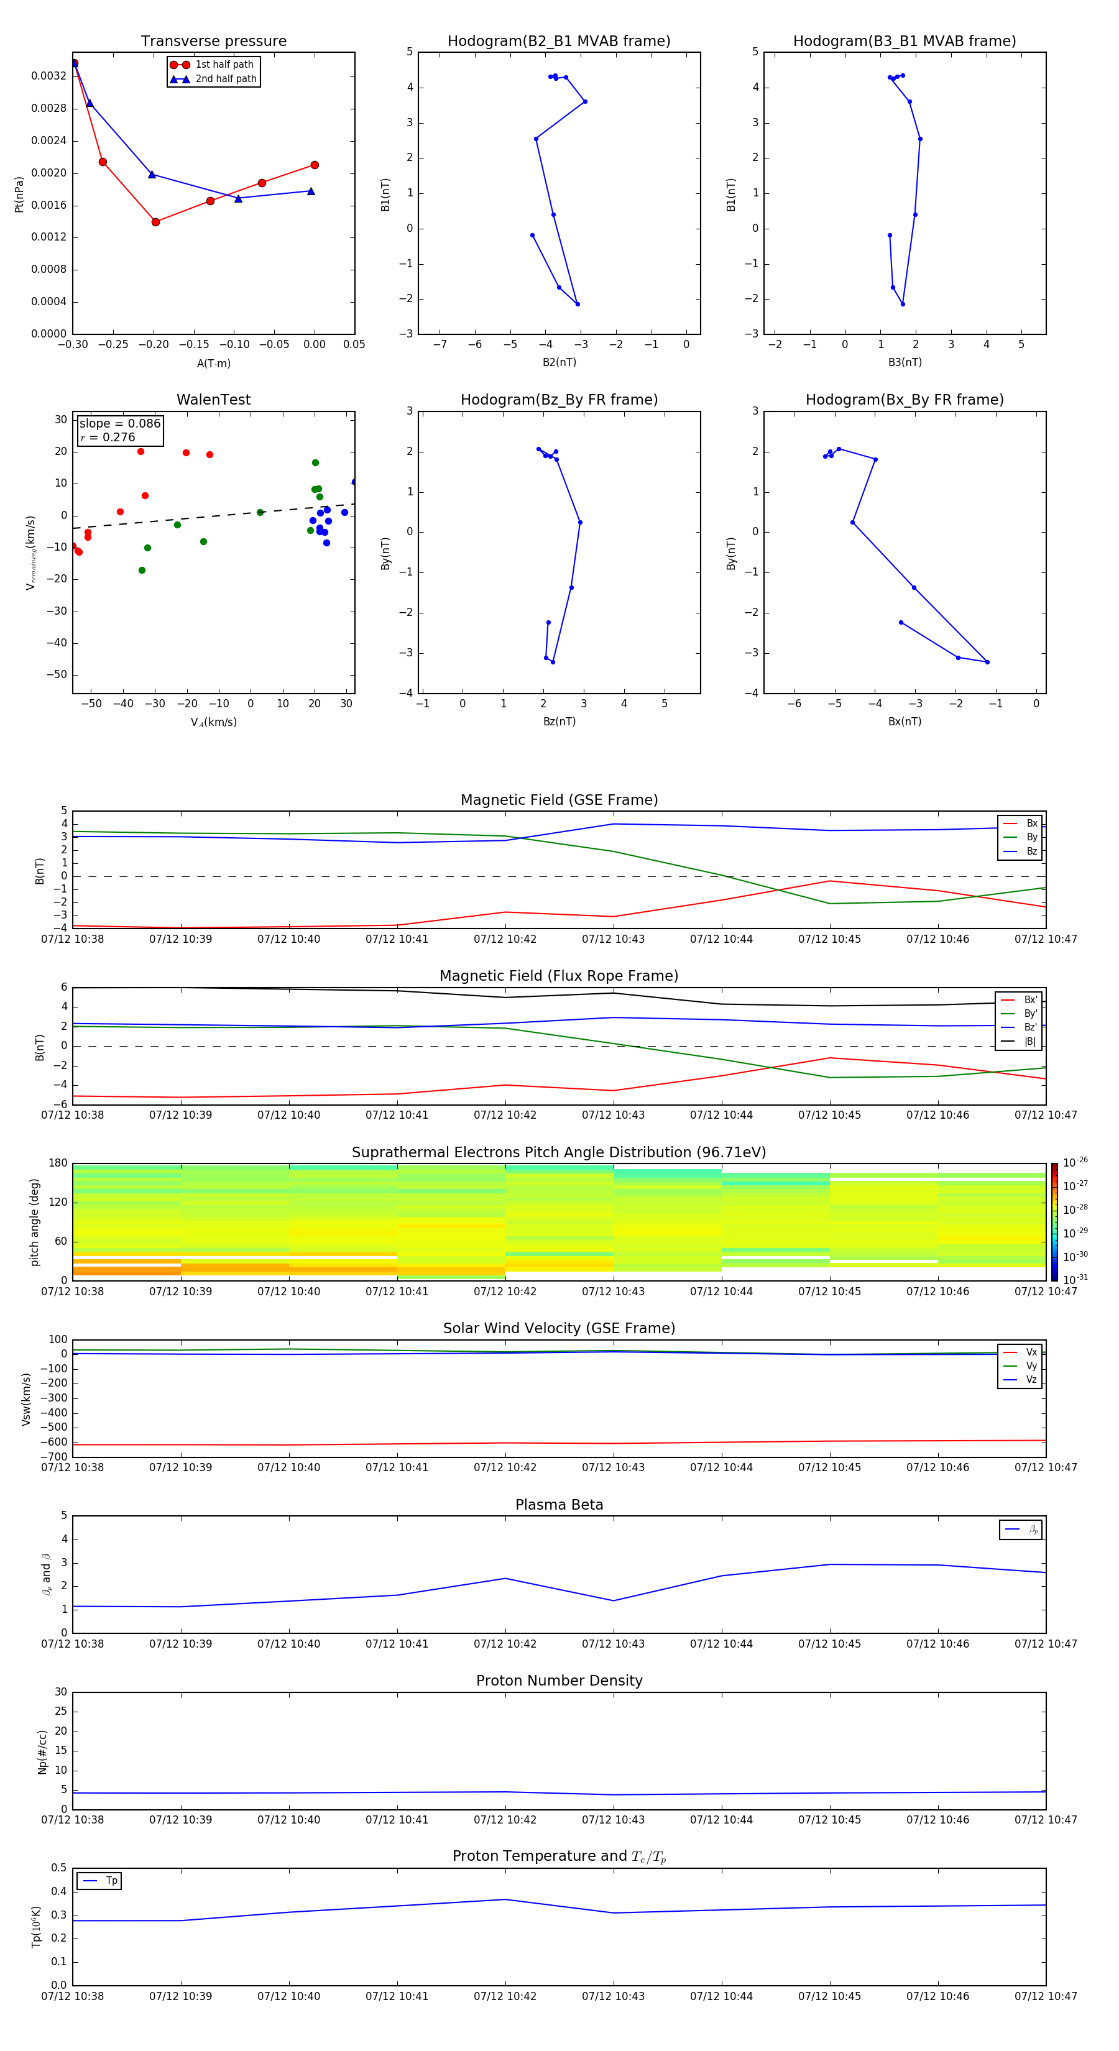The image size is (1119, 2051).
Task: Click the Solar Wind Velocity (GSE Frame) title
Action: point(559,1328)
